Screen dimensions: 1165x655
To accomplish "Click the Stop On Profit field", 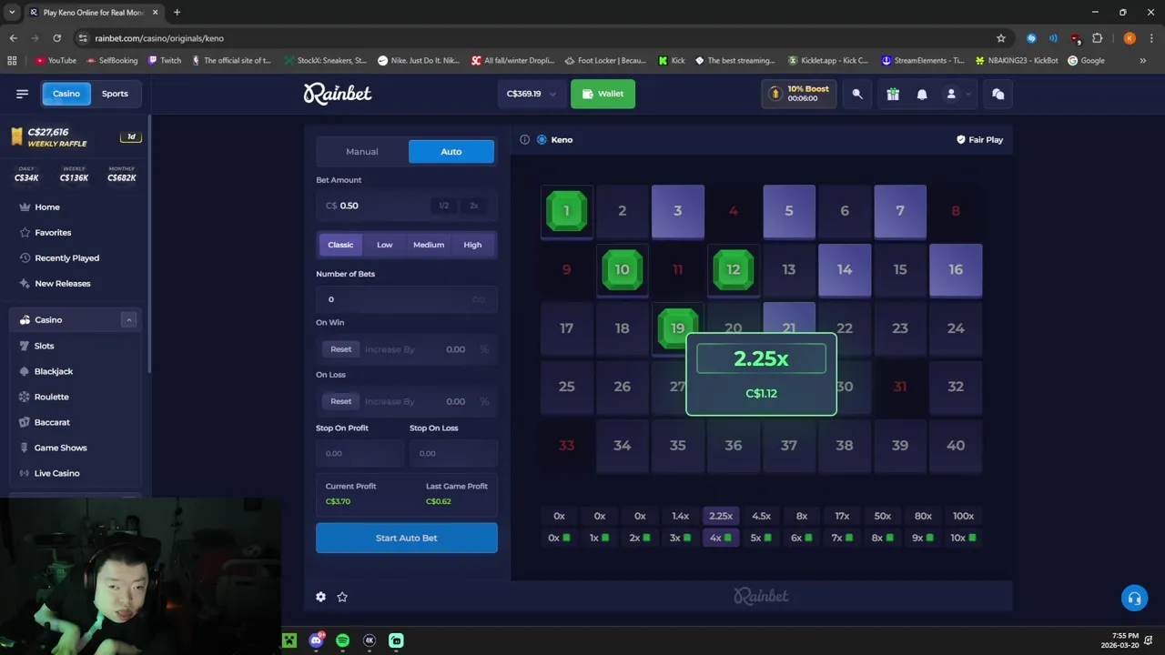I will coord(360,453).
